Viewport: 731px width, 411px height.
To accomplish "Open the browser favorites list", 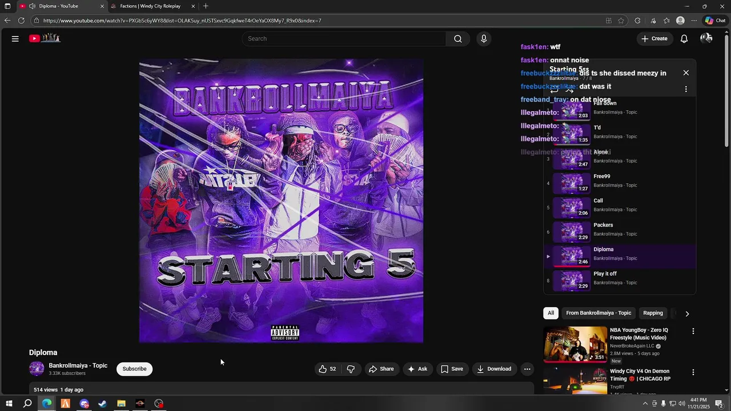I will point(666,21).
